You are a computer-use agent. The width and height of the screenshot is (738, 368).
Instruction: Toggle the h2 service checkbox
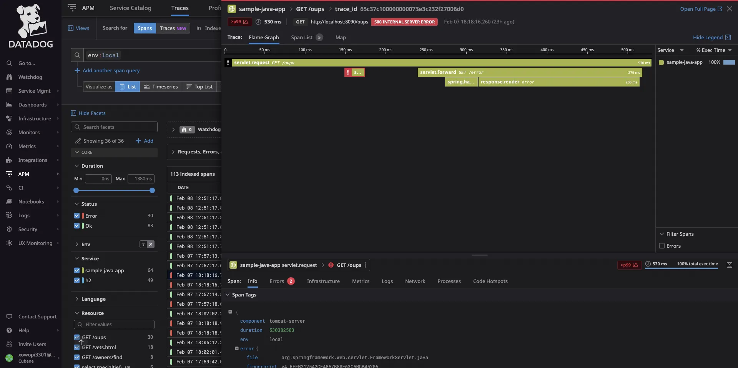[77, 280]
